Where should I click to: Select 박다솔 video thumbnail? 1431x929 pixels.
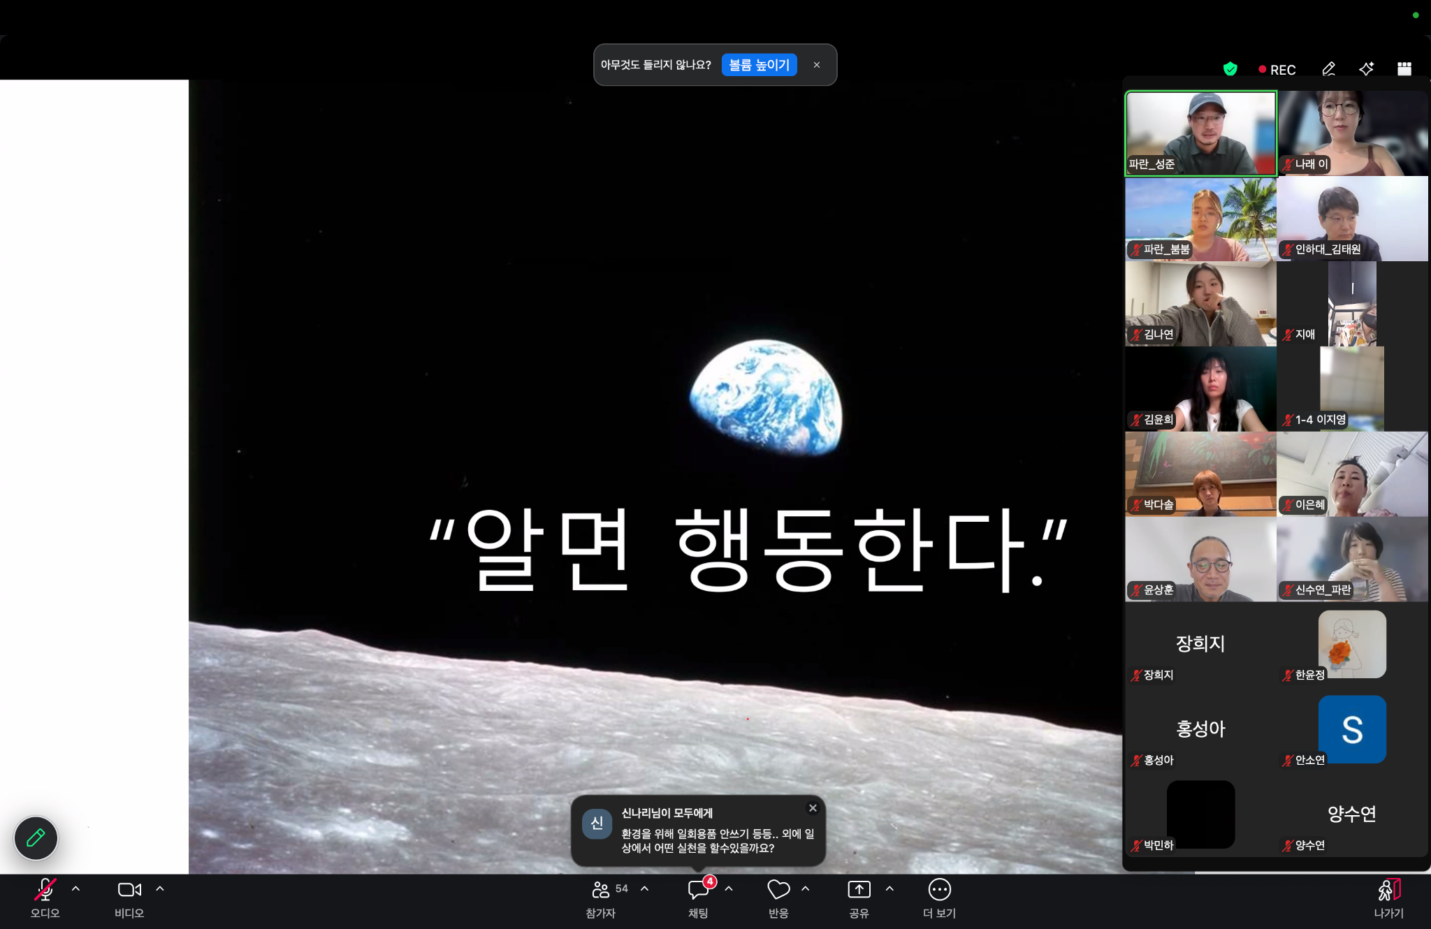(1200, 474)
